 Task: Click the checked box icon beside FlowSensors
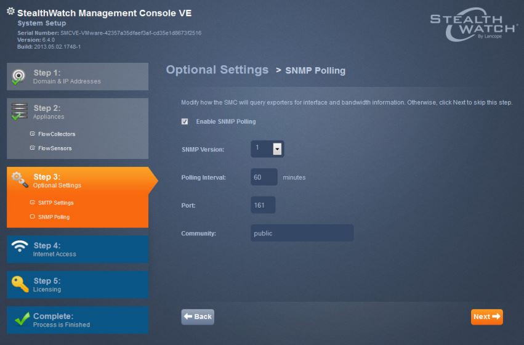(x=33, y=148)
